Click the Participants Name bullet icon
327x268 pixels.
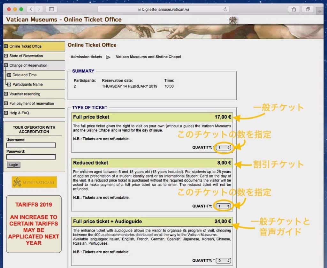(x=9, y=84)
